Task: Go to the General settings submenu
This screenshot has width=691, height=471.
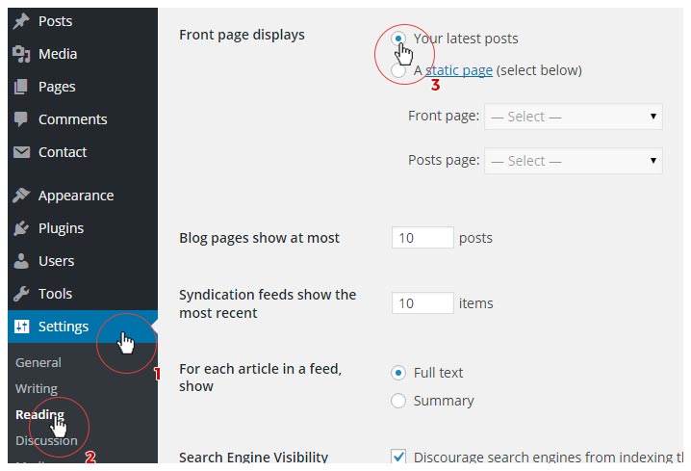Action: pyautogui.click(x=38, y=363)
